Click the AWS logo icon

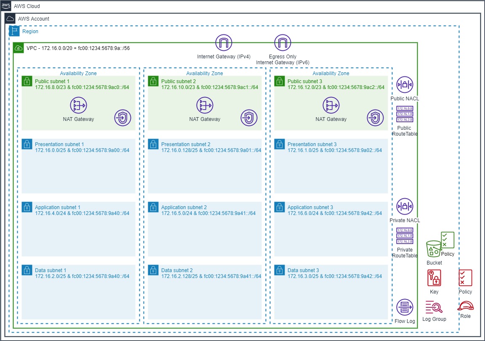click(x=6, y=6)
